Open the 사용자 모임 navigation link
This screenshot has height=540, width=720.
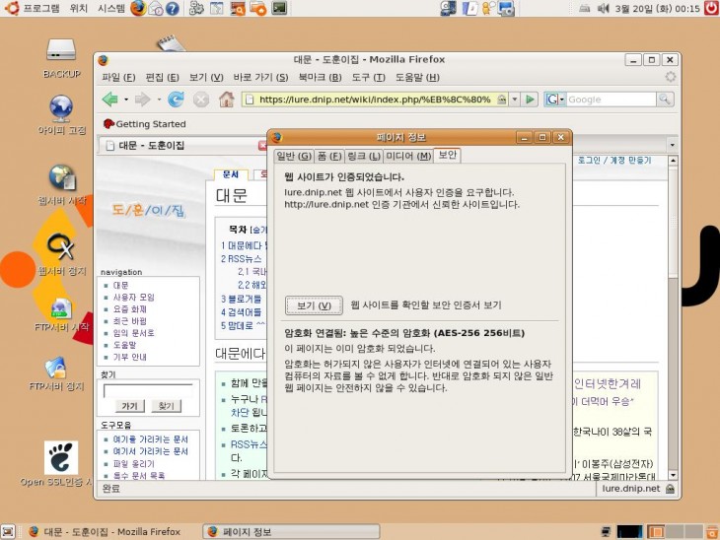point(133,298)
